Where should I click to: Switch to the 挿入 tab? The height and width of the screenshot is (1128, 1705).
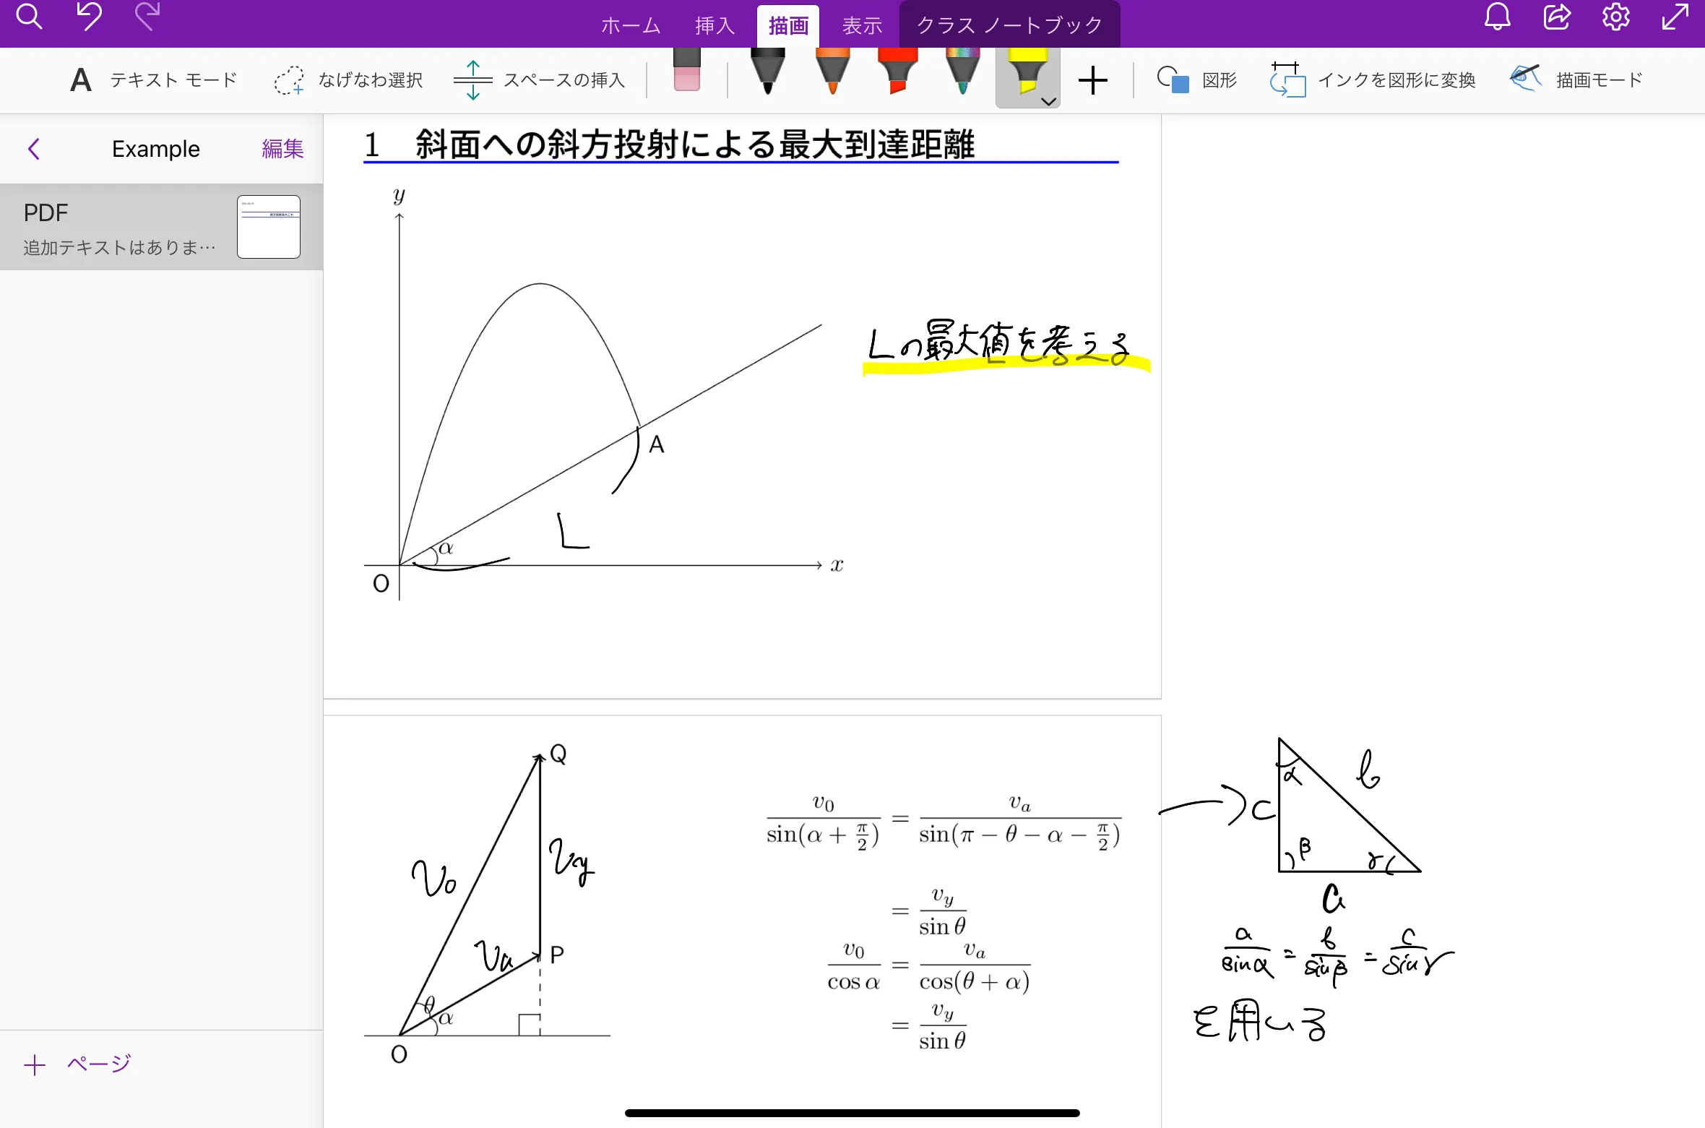(715, 26)
